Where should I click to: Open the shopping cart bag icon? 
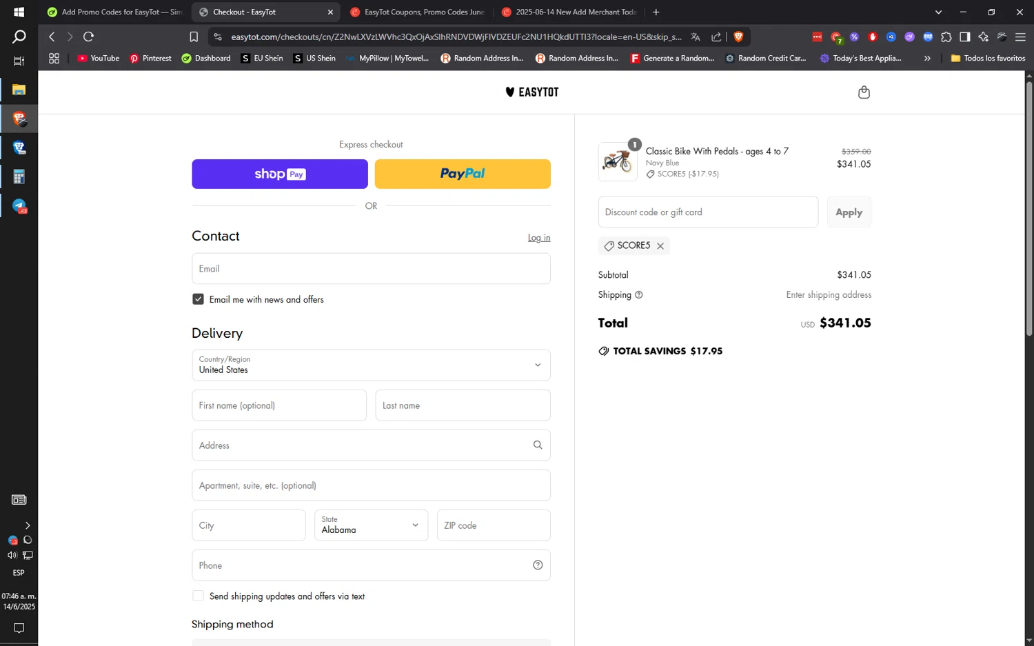[x=864, y=92]
